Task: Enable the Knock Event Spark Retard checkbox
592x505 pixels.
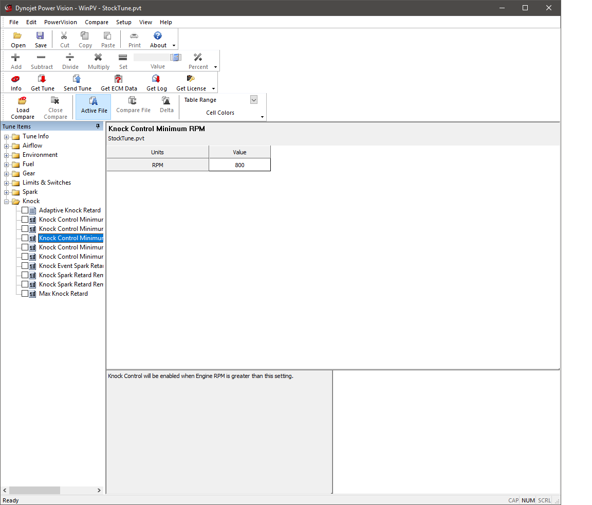Action: point(25,266)
